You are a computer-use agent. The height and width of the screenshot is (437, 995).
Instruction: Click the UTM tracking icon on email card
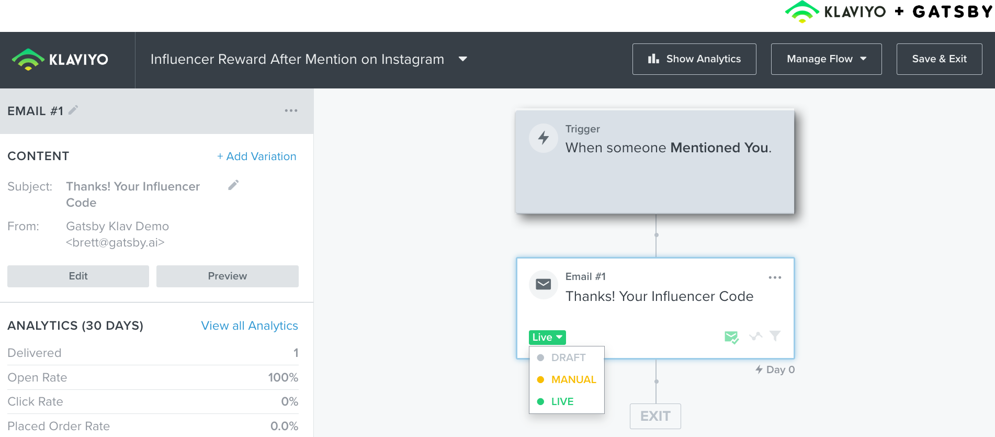[755, 336]
